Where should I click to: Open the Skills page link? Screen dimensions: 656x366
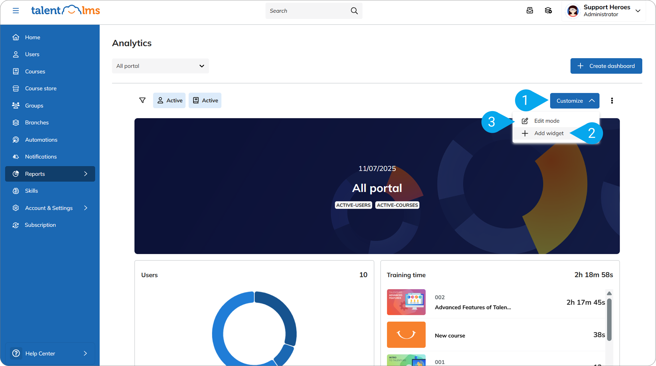[31, 191]
